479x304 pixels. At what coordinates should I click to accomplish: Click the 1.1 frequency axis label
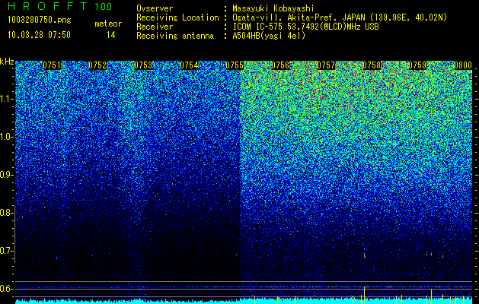(x=7, y=100)
